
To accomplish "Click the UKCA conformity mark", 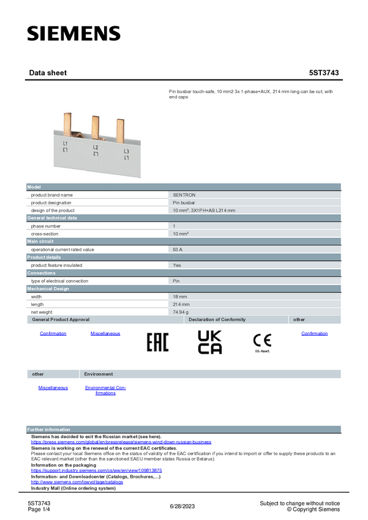I will (209, 342).
